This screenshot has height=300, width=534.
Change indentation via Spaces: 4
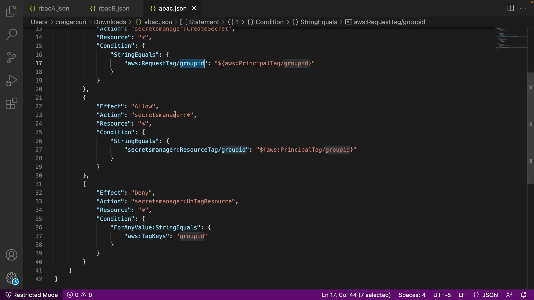pos(412,295)
